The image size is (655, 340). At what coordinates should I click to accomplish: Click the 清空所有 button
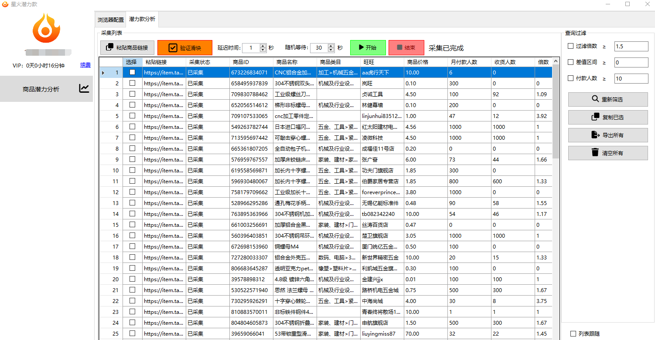(x=608, y=153)
